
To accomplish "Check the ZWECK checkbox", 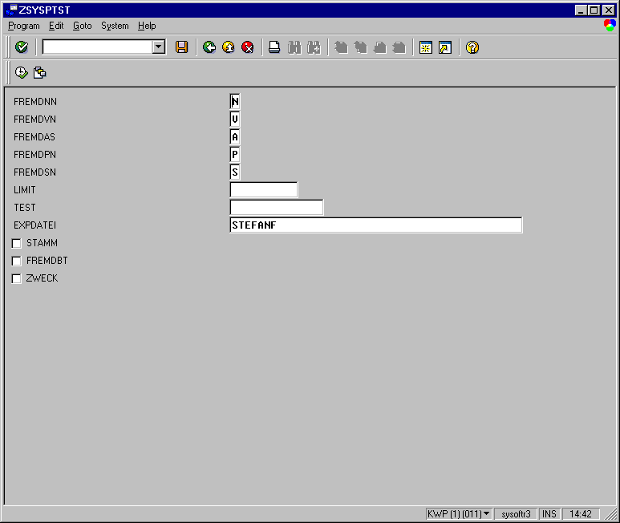I will tap(16, 278).
